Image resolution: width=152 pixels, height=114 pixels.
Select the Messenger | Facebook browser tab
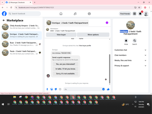tap(18, 2)
